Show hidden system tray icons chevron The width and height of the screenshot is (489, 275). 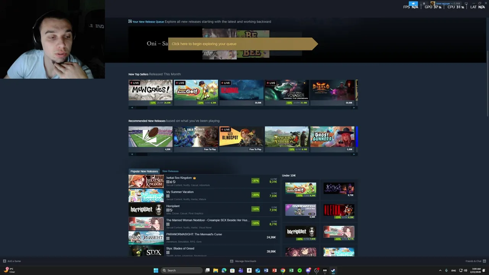coord(440,270)
